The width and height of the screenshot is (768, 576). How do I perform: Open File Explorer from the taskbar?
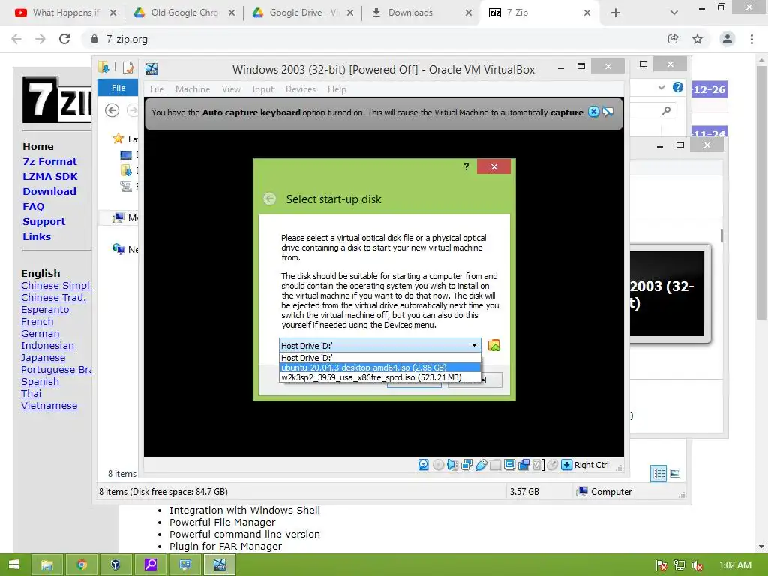(x=47, y=565)
